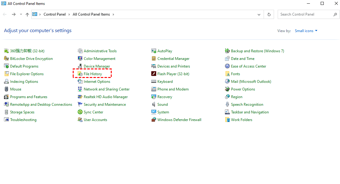Image resolution: width=340 pixels, height=184 pixels.
Task: Select Control Panel in the breadcrumb path
Action: point(55,14)
